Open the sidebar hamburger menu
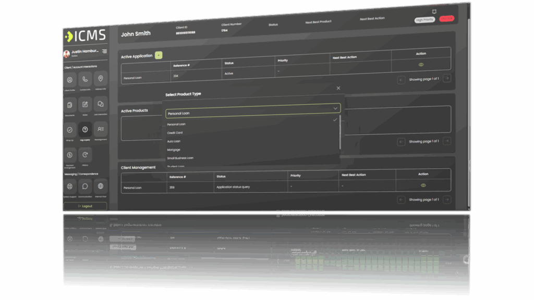Viewport: 534px width, 300px height. [x=104, y=51]
